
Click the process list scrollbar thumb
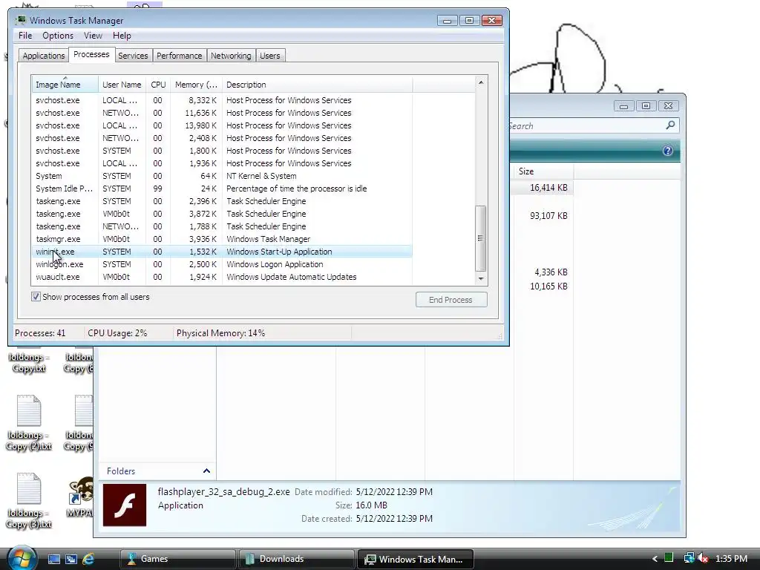coord(480,238)
